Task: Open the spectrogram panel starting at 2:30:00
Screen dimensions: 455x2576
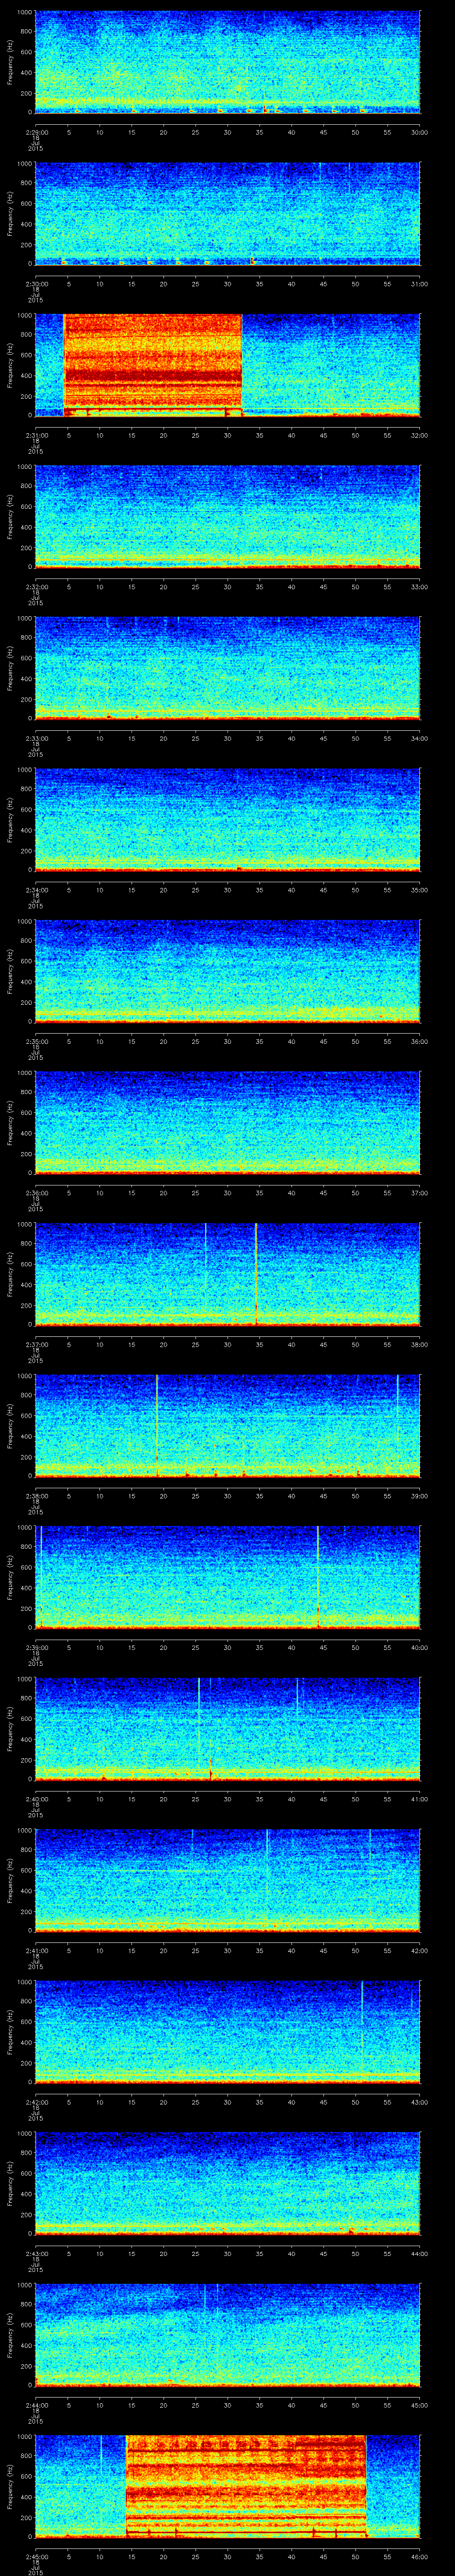Action: (x=227, y=214)
